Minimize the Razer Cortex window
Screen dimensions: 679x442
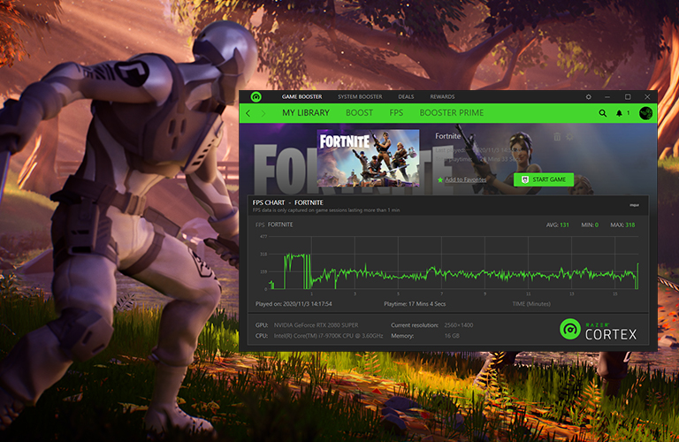[x=607, y=97]
